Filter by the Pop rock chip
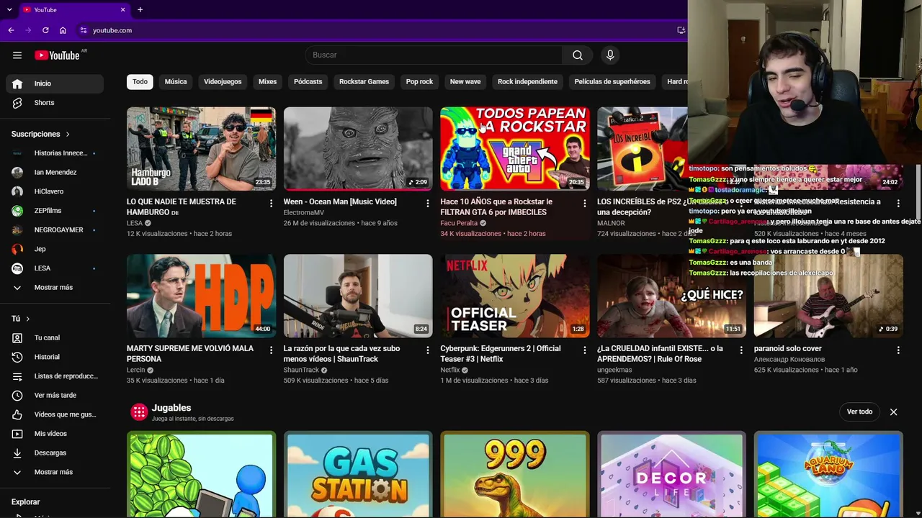This screenshot has height=518, width=922. pyautogui.click(x=419, y=82)
